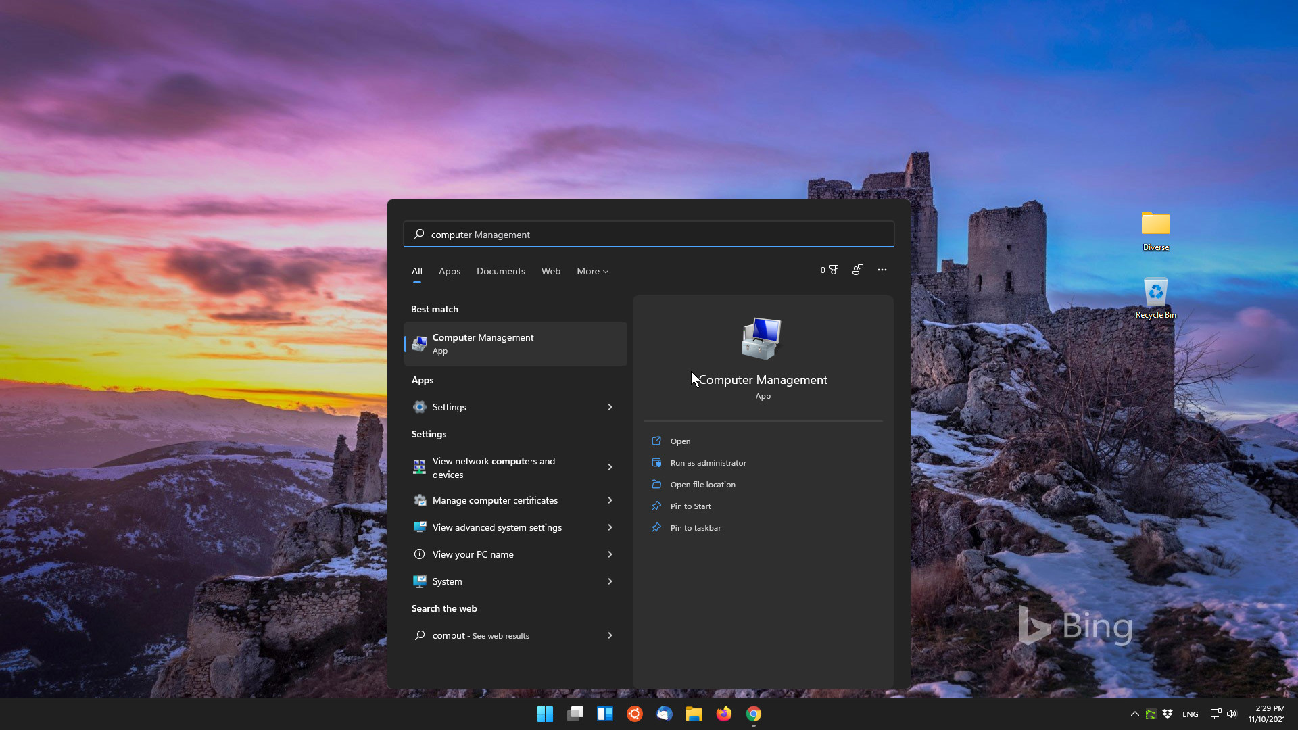The width and height of the screenshot is (1298, 730).
Task: Expand Manage computer certificates chevron
Action: (610, 500)
